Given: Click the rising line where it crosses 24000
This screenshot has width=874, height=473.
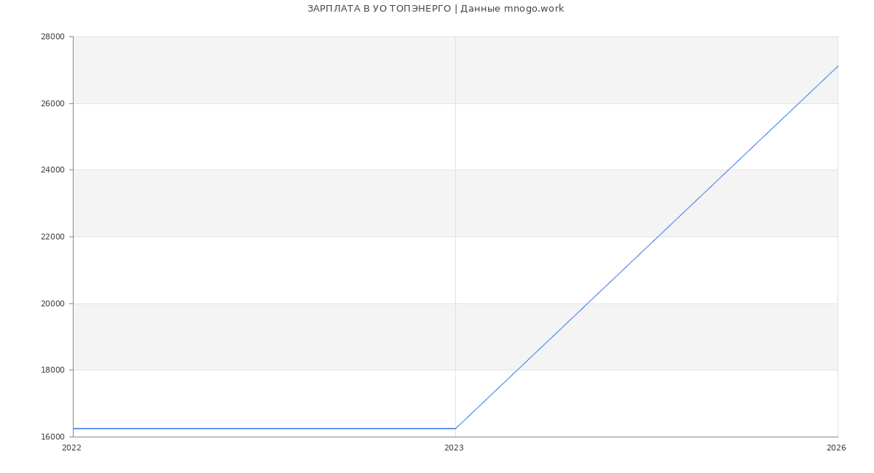Looking at the screenshot, I should click(728, 170).
